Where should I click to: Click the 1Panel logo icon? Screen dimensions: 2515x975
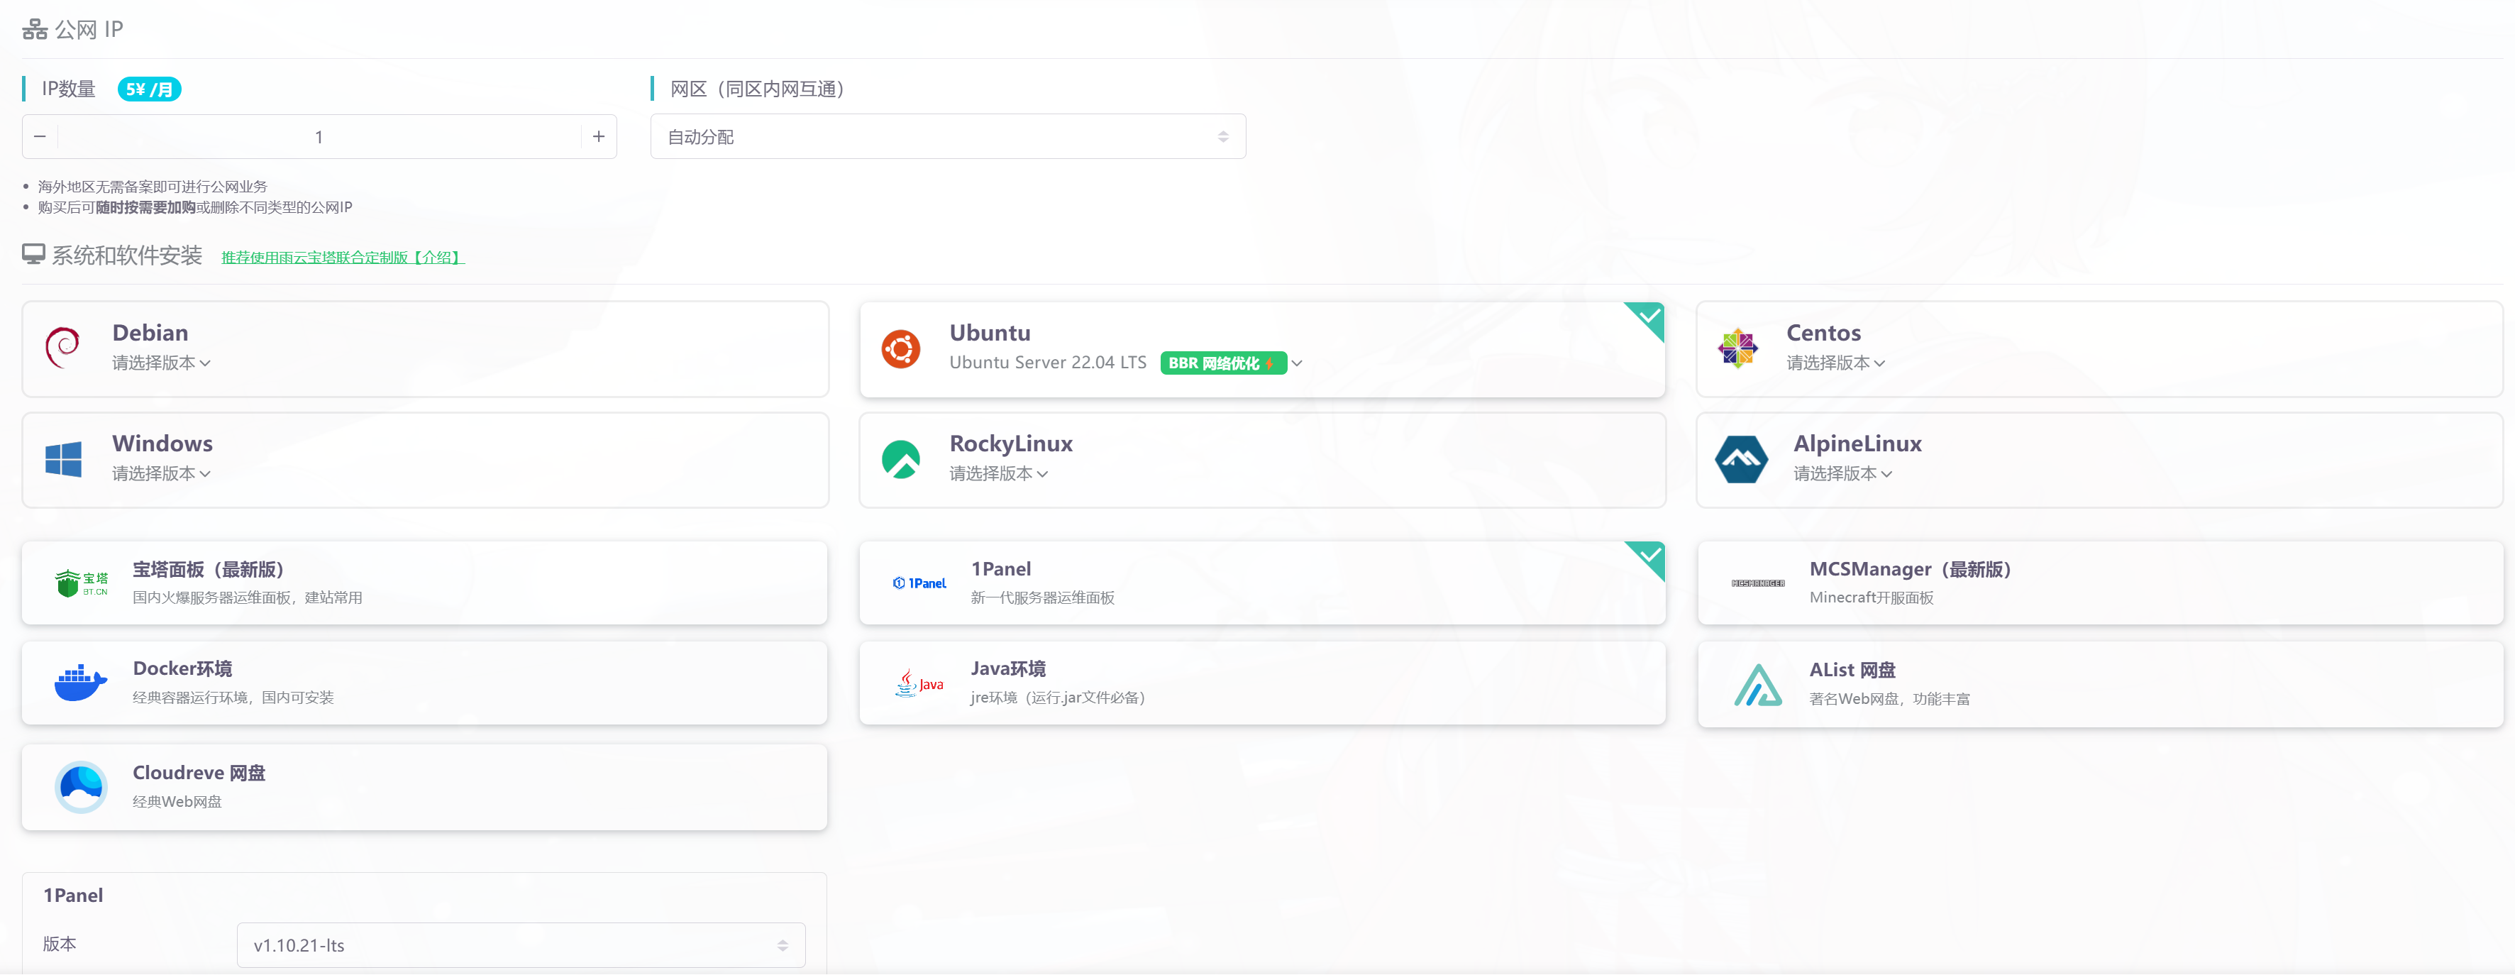click(x=919, y=583)
